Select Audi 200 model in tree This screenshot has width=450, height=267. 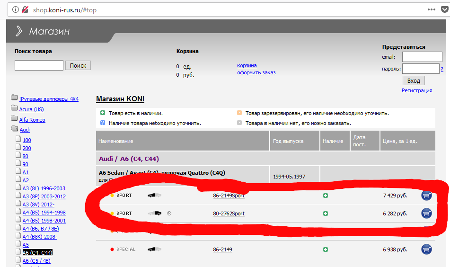(27, 148)
